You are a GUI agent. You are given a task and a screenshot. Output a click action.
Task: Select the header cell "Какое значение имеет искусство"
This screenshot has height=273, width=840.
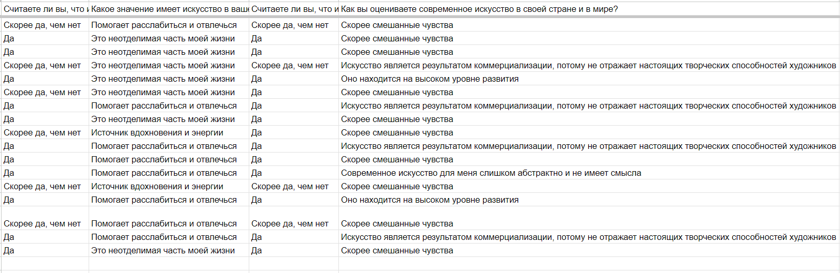[x=169, y=9]
